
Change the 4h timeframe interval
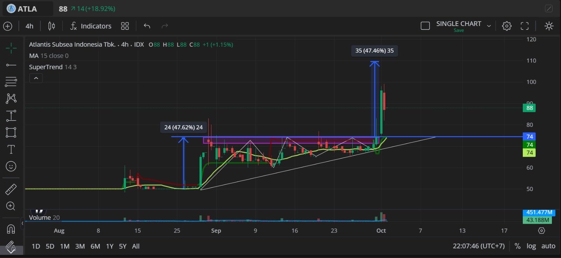(29, 26)
